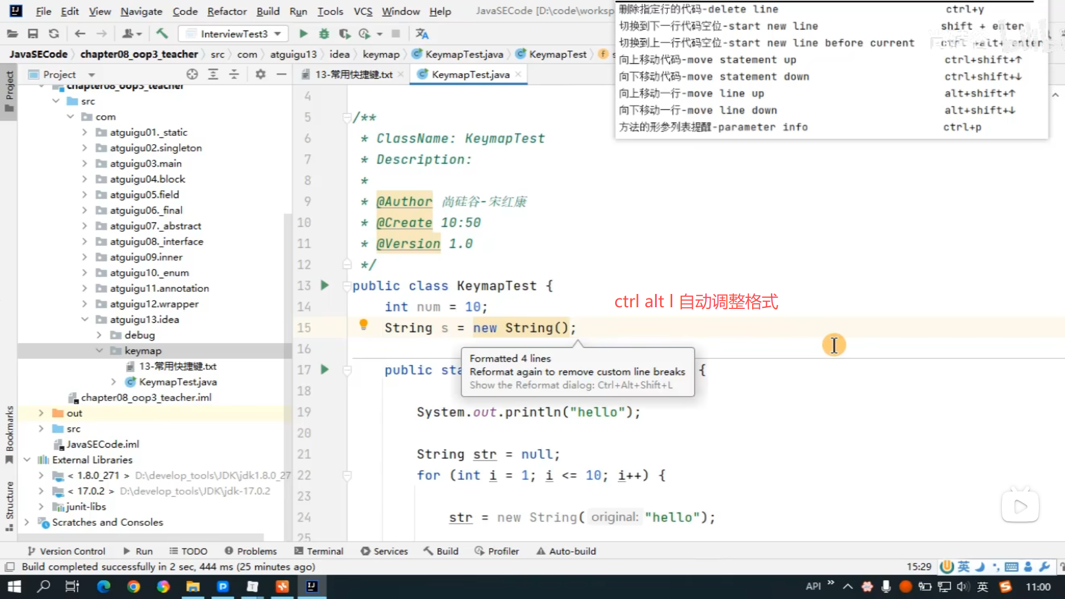This screenshot has width=1065, height=599.
Task: Expand the atguigu08._interface package
Action: [84, 241]
